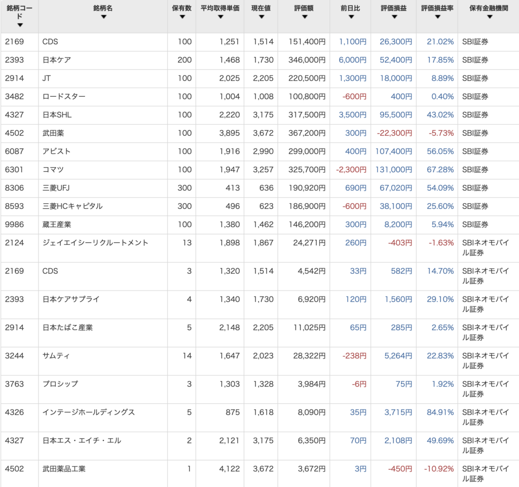Sort by 平均取得単価 column arrow
The height and width of the screenshot is (487, 519).
coord(220,17)
